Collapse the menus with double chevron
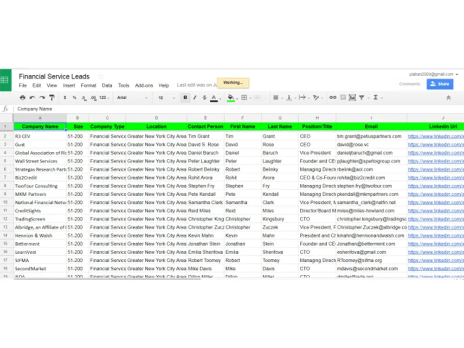The image size is (464, 348). click(x=448, y=97)
